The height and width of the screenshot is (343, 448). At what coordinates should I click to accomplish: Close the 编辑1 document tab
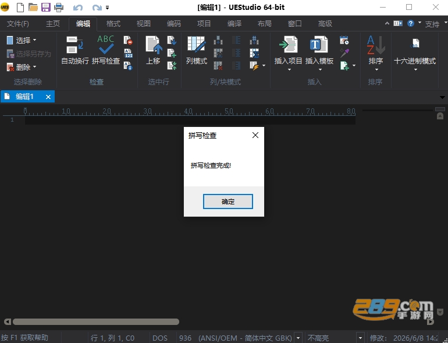coord(48,97)
